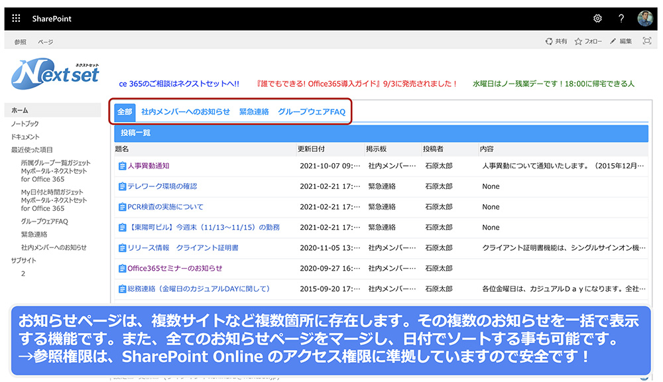Click the 各位金曜日は content text
Image resolution: width=663 pixels, height=382 pixels.
pyautogui.click(x=564, y=289)
